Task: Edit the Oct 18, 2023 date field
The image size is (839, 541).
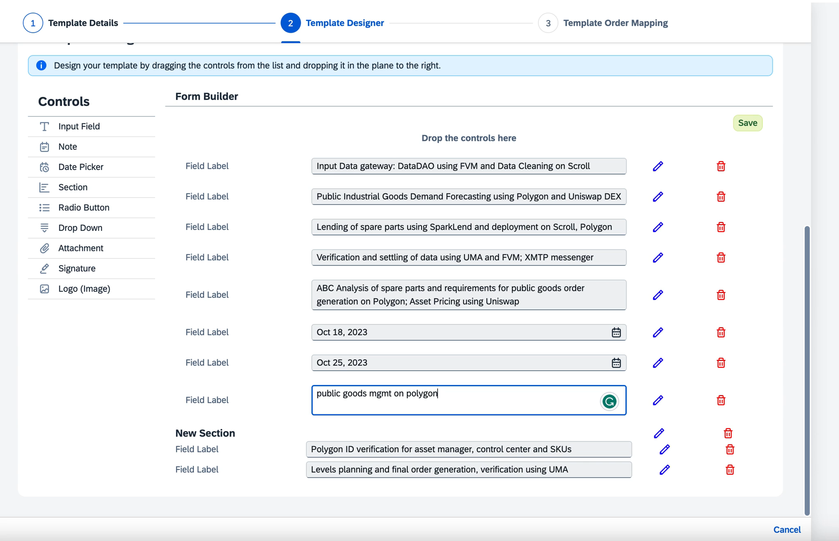Action: (x=658, y=332)
